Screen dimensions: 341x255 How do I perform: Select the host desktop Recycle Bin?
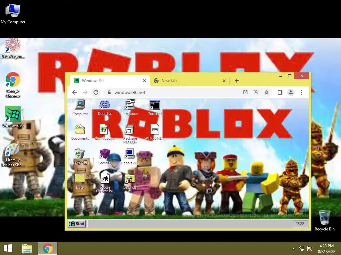click(x=324, y=220)
